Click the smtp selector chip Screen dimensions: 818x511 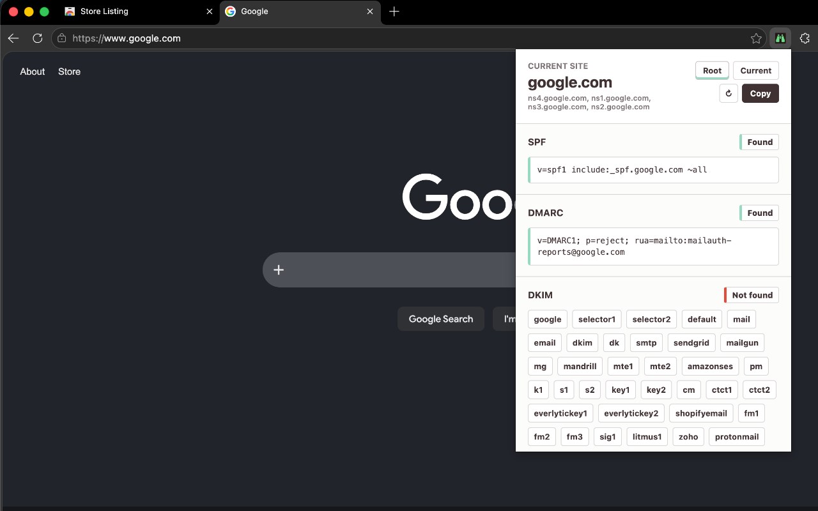[x=646, y=343]
